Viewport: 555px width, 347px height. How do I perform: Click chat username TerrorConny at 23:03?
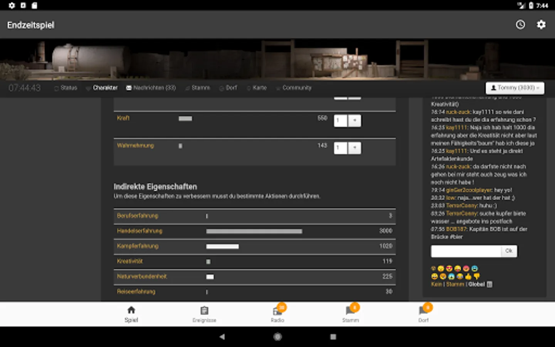click(x=462, y=206)
